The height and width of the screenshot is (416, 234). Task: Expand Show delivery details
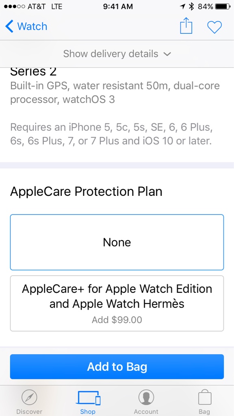click(117, 54)
